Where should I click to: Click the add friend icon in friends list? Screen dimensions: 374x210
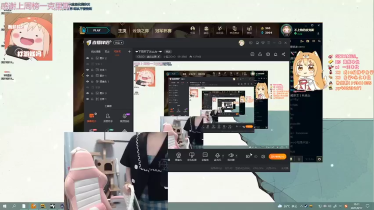[x=302, y=41]
